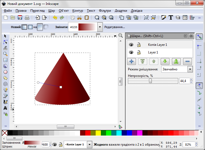205x150 pixels.
Task: Expand more snap controls chevron
Action: [199, 126]
